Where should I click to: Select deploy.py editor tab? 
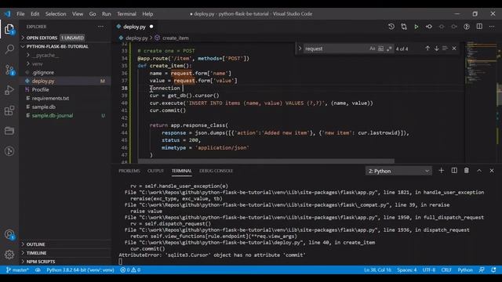pyautogui.click(x=134, y=27)
